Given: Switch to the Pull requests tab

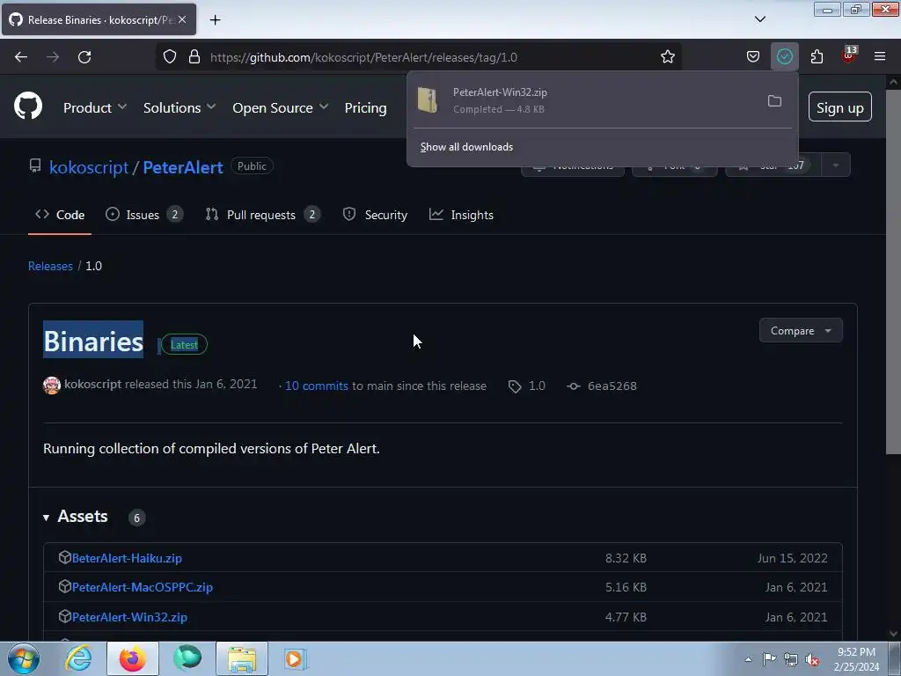Looking at the screenshot, I should (x=262, y=215).
